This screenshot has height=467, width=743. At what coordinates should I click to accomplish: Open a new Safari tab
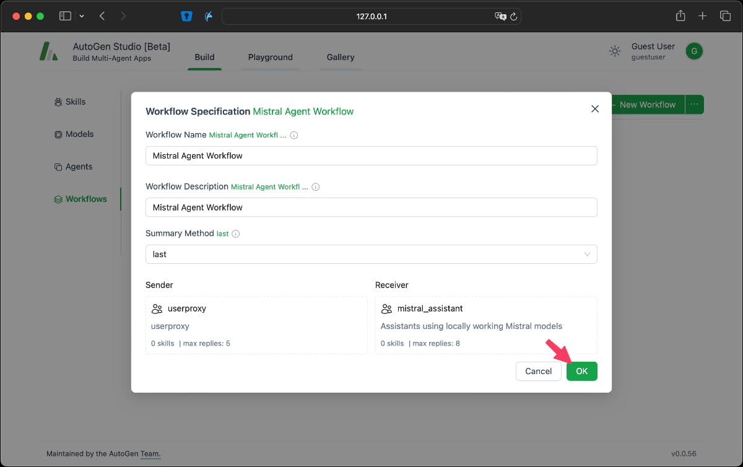pyautogui.click(x=702, y=16)
